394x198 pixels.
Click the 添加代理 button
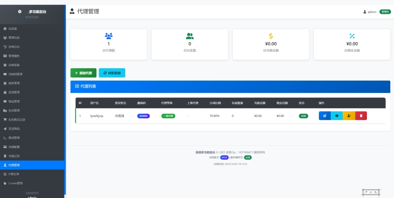(84, 73)
